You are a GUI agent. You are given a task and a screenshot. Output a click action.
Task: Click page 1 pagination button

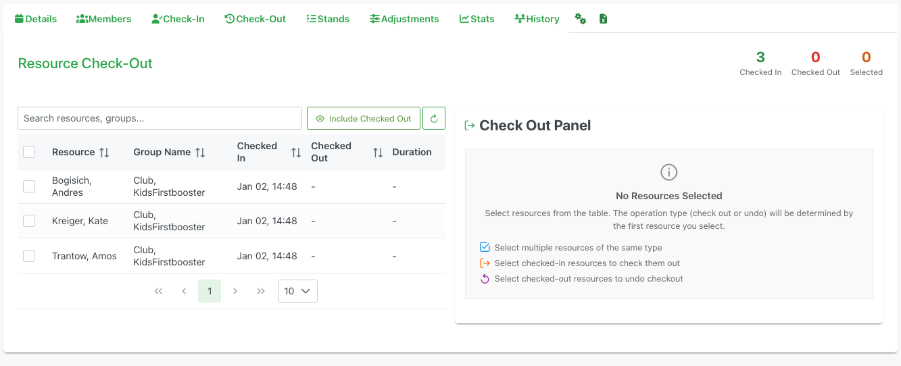click(x=210, y=291)
